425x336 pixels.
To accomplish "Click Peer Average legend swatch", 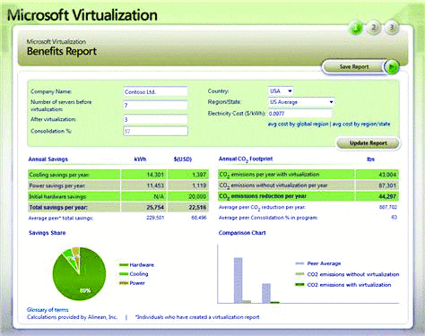I will pos(299,263).
